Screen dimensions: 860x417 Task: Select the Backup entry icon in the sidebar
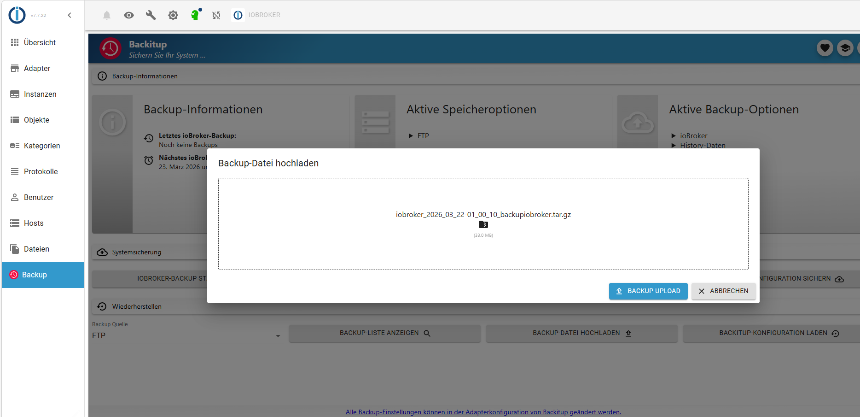coord(14,275)
